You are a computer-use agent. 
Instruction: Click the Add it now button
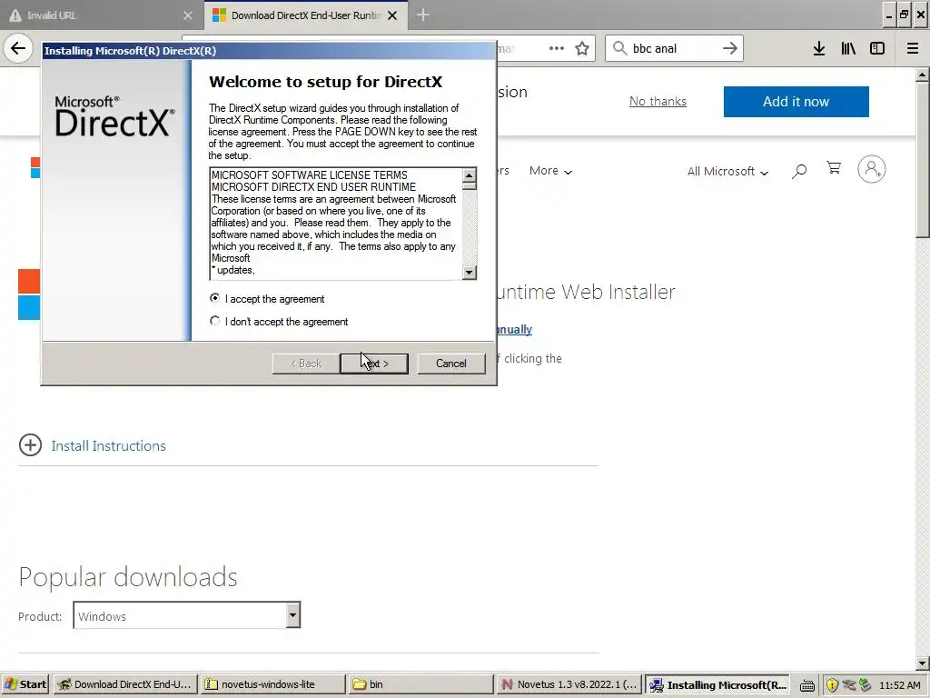click(x=796, y=102)
